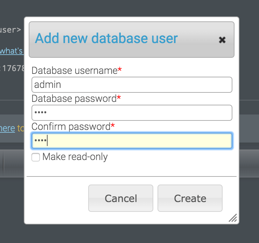
Task: Click the Database username label
Action: coord(75,70)
